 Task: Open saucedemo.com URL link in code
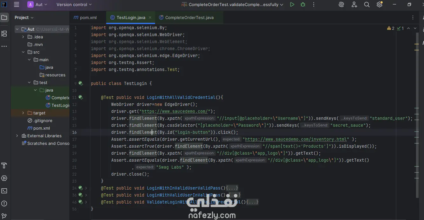tap(175, 111)
